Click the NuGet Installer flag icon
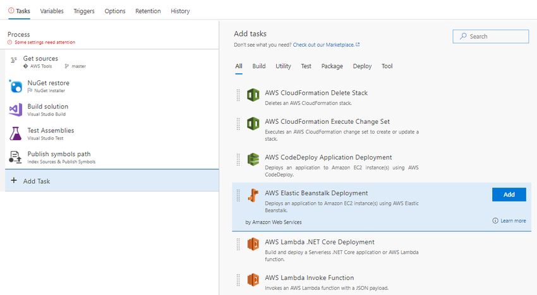 (30, 90)
